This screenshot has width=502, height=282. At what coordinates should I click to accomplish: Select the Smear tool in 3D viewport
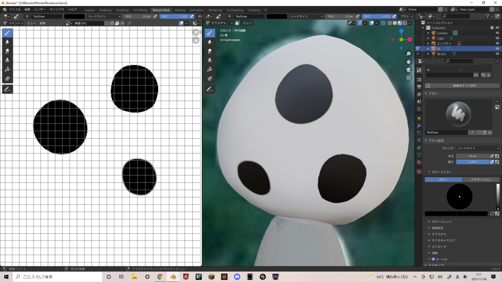[210, 51]
